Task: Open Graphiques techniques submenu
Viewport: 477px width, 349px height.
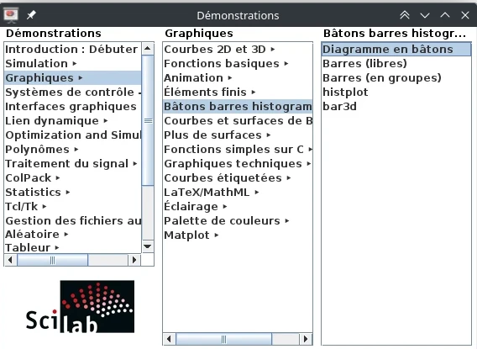Action: (x=238, y=163)
